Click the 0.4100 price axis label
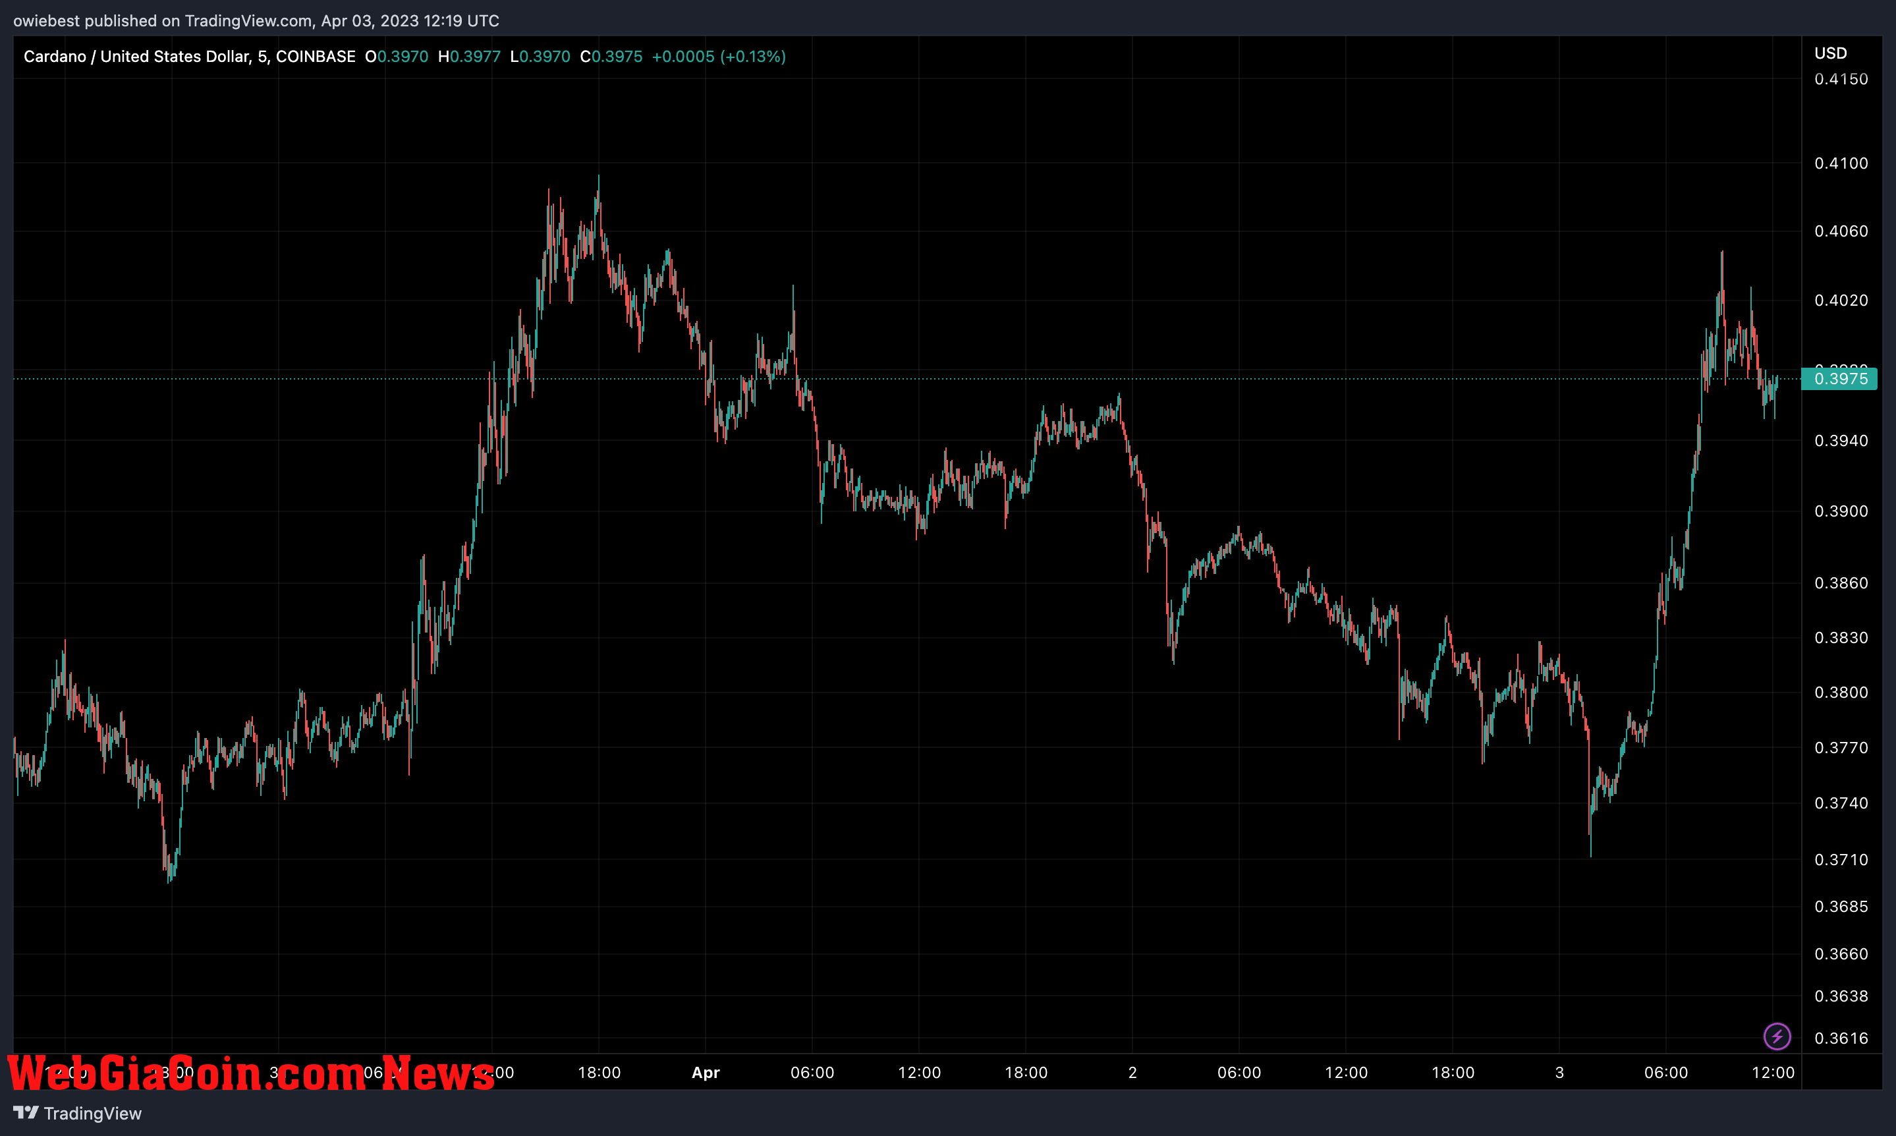The width and height of the screenshot is (1896, 1136). click(x=1841, y=163)
